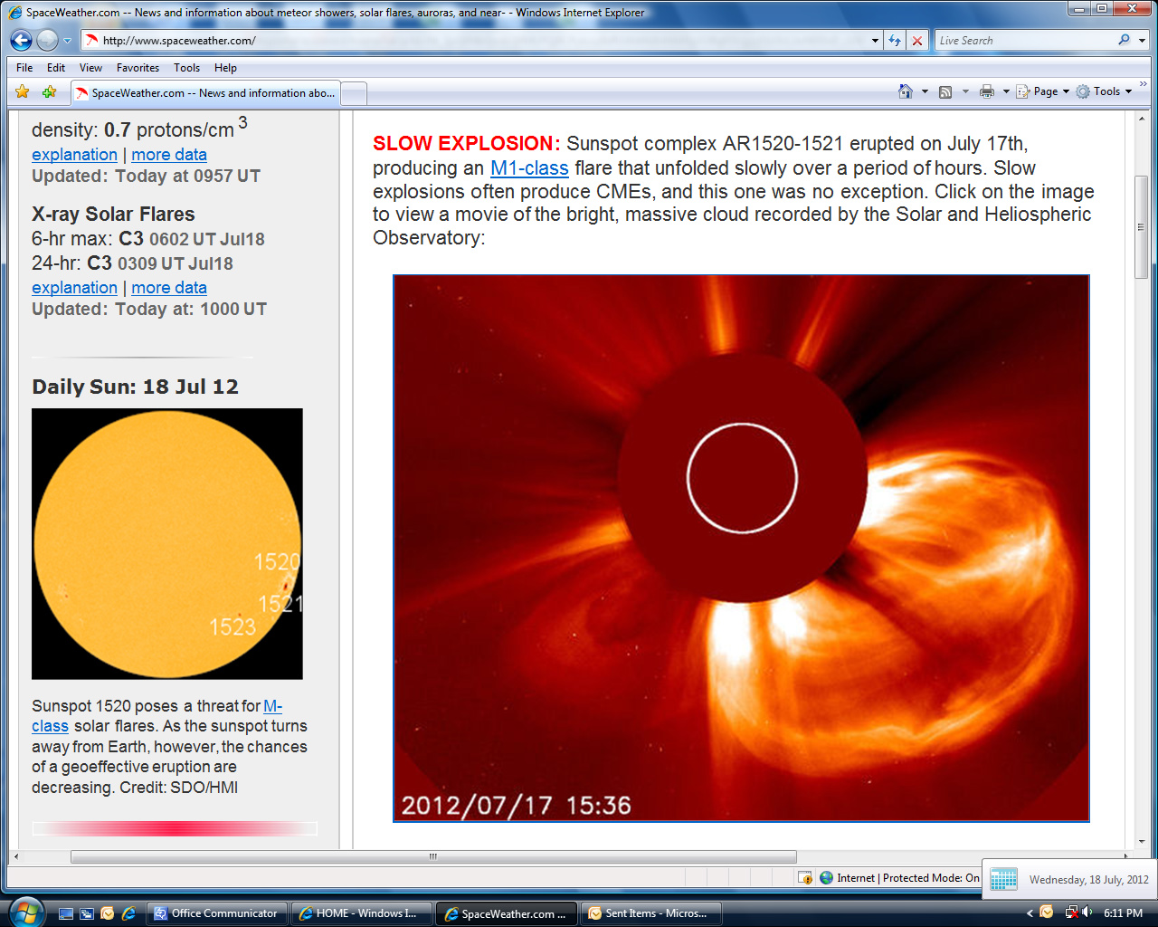
Task: Click Show Desktop quick launch icon
Action: pos(66,913)
